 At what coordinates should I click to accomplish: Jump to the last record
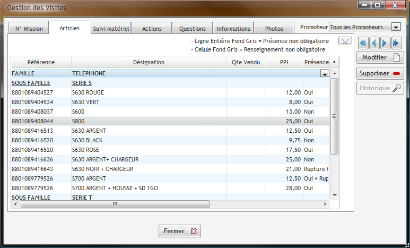pyautogui.click(x=397, y=43)
